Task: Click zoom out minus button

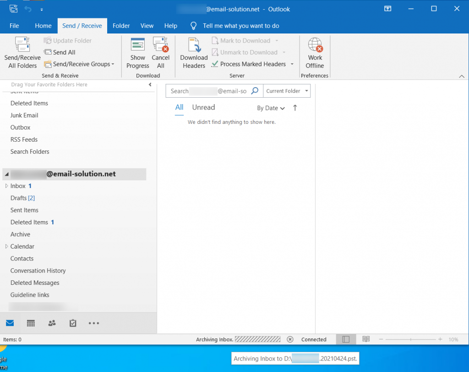Action: tap(381, 339)
